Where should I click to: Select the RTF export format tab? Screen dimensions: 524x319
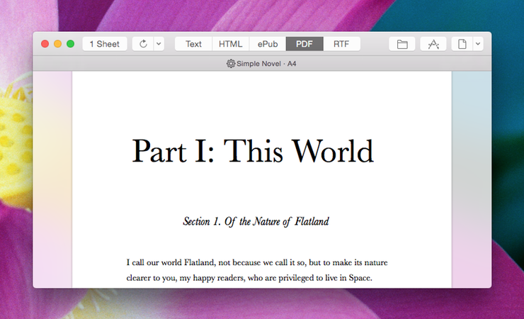[x=341, y=44]
